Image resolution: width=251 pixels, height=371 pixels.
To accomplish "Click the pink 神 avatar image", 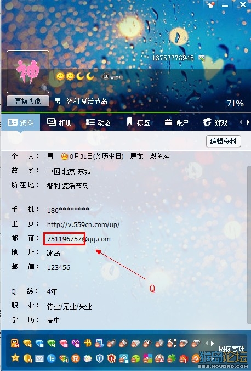I will (28, 72).
